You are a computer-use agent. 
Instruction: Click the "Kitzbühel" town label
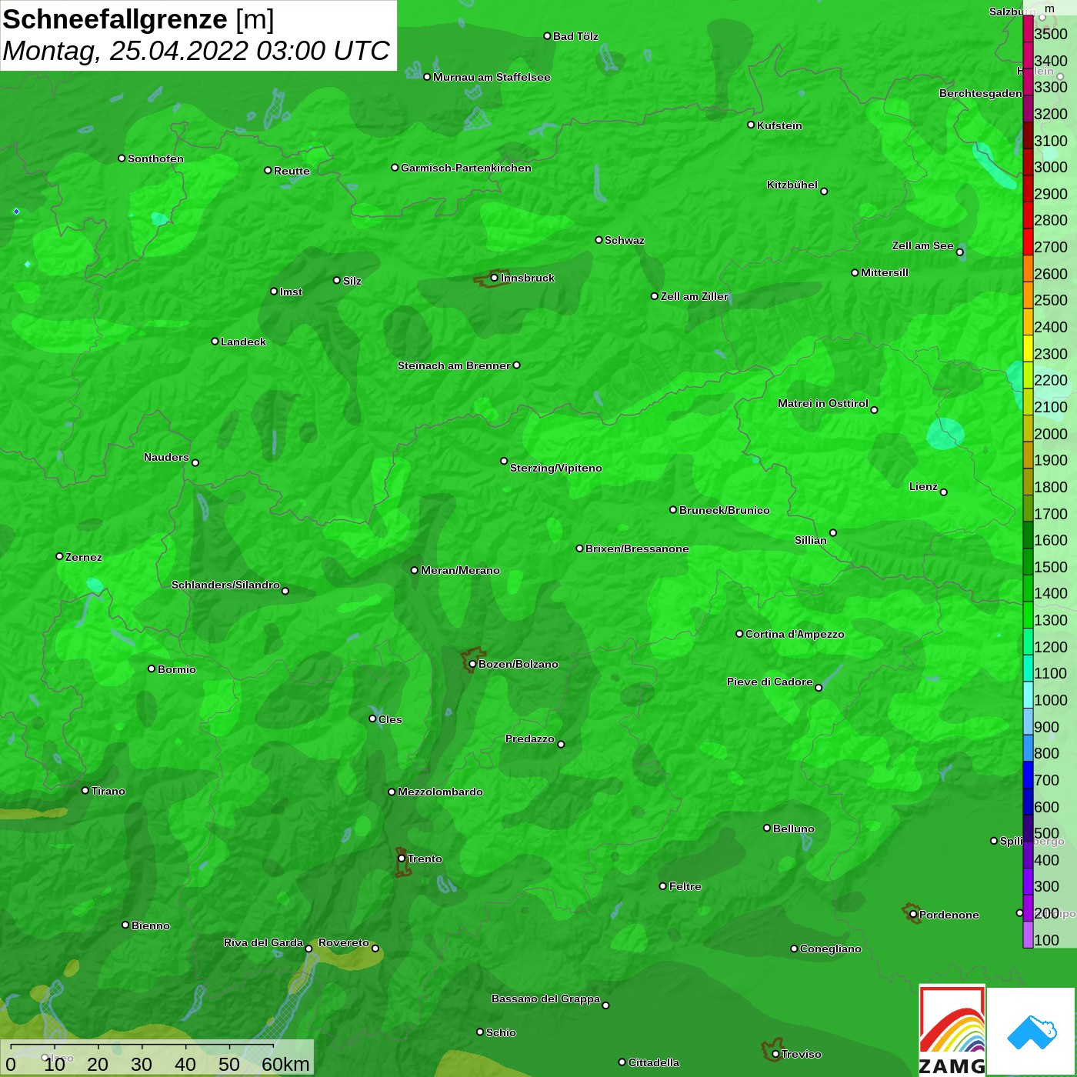click(x=792, y=185)
